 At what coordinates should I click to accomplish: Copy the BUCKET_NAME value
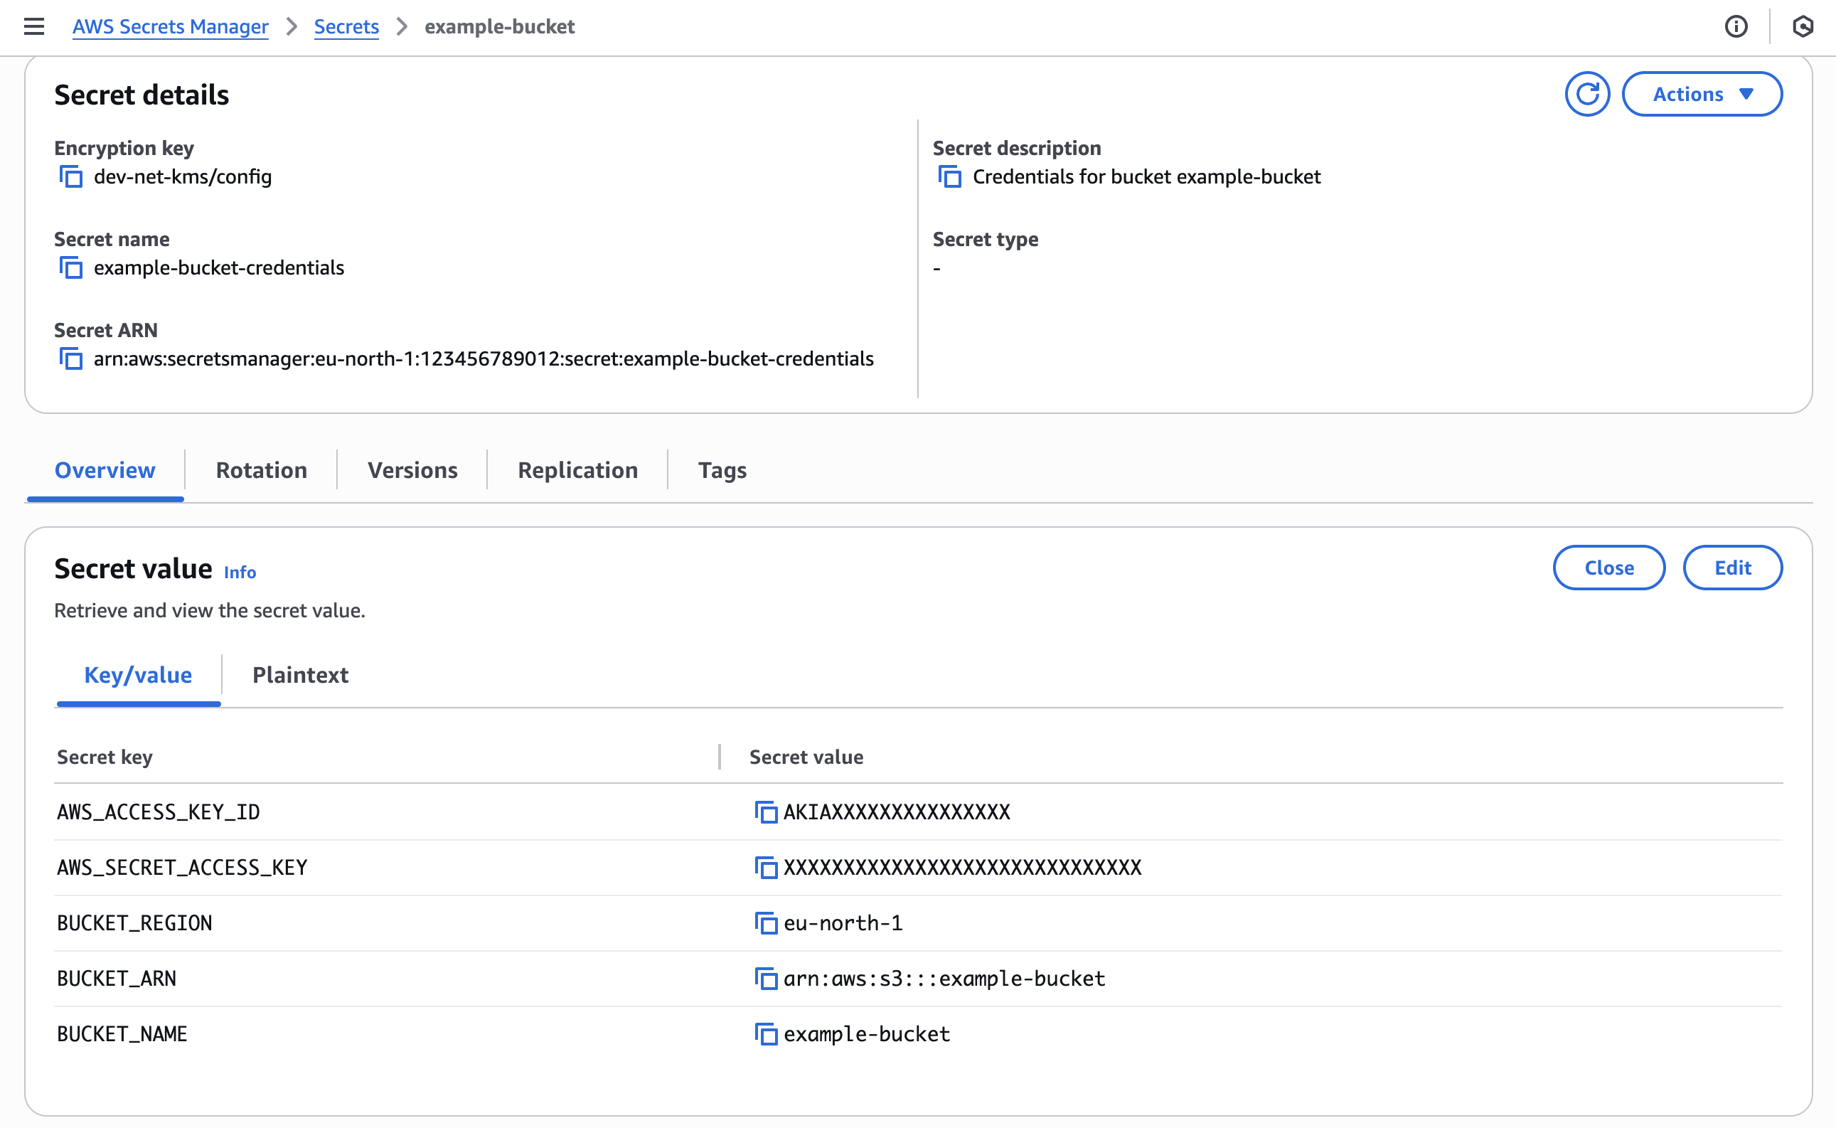click(x=765, y=1034)
